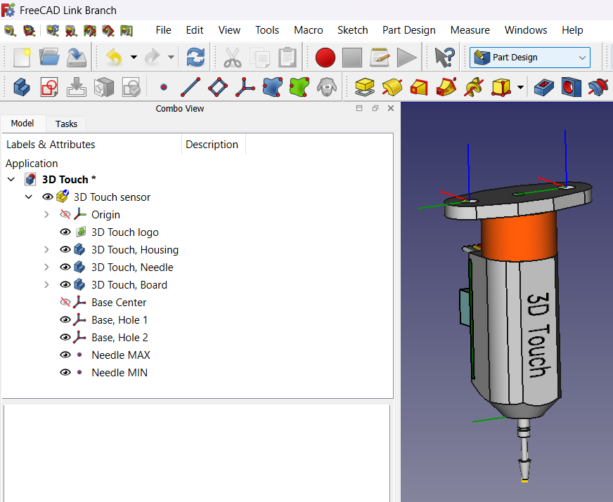Expand the 3D Touch, Board node
This screenshot has width=613, height=502.
(46, 284)
